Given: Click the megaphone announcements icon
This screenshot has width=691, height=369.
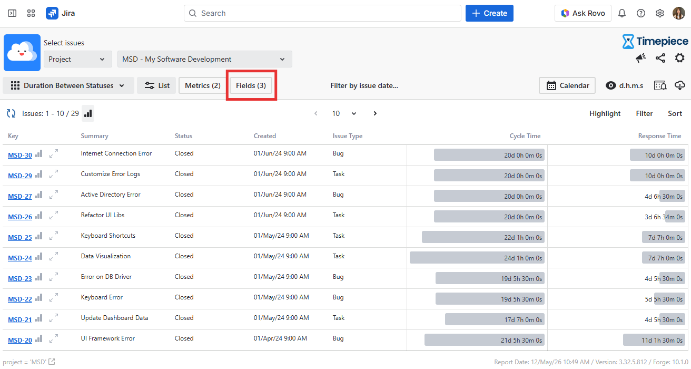Looking at the screenshot, I should [x=641, y=58].
